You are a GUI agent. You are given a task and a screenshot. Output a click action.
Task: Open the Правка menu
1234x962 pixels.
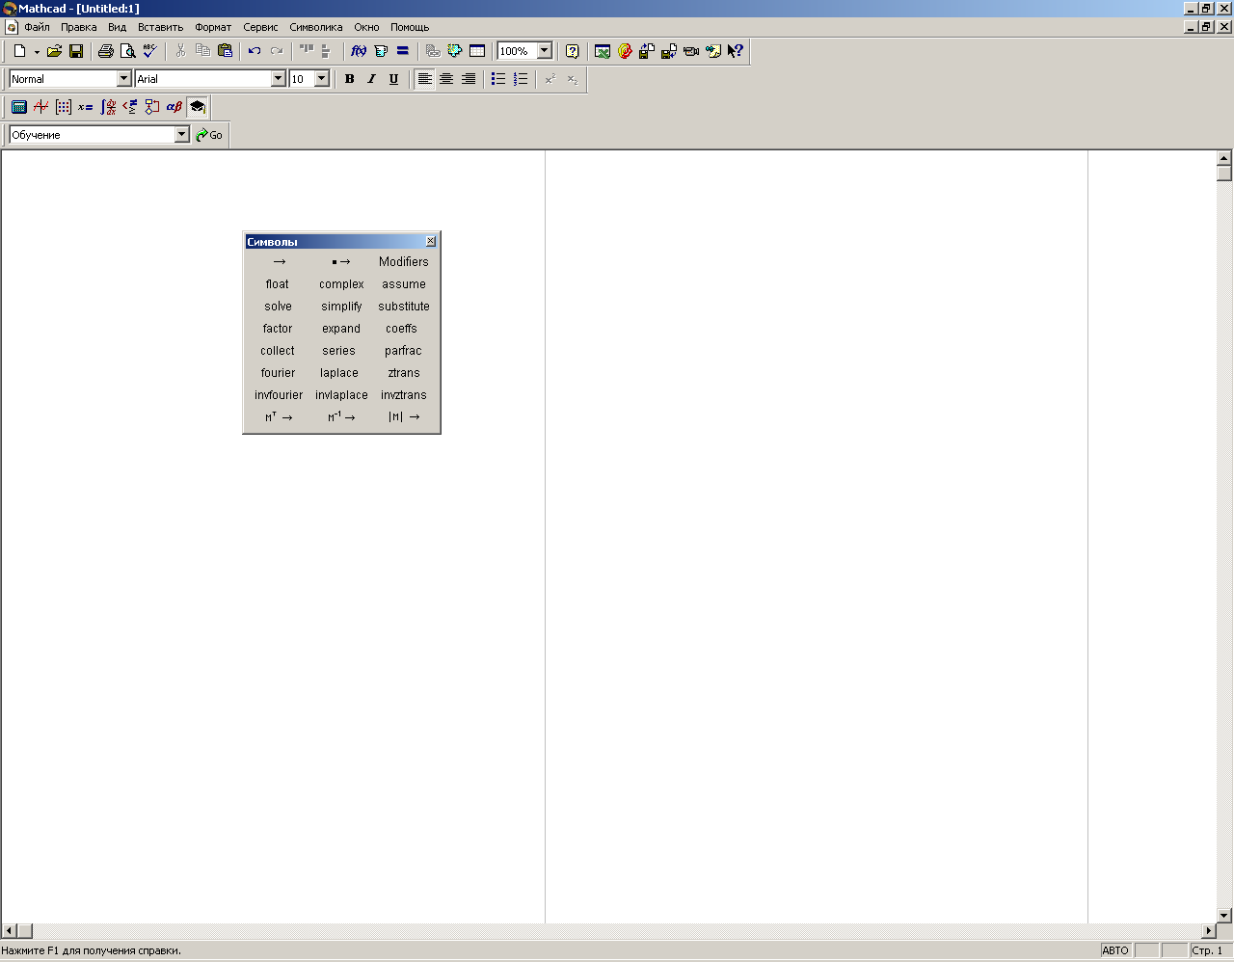click(x=79, y=27)
